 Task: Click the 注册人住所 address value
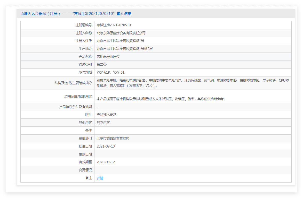coord(120,41)
